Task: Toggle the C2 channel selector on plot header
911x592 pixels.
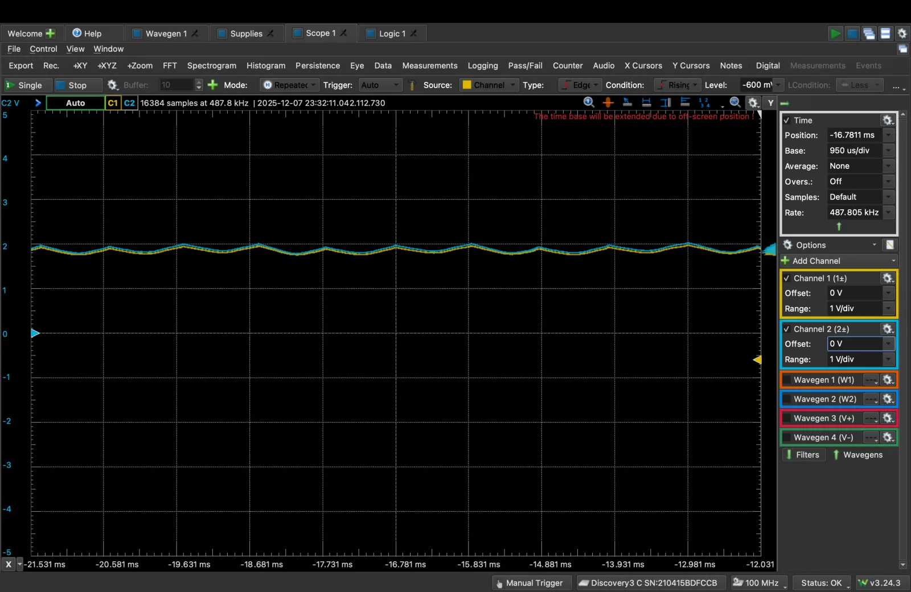Action: click(x=129, y=103)
